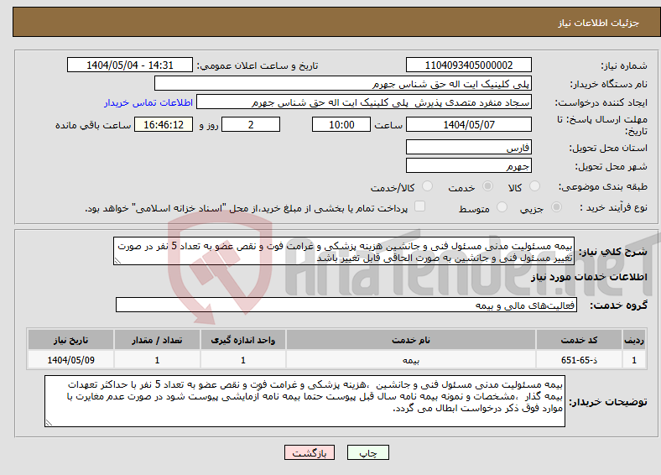Click the request creator field سجاد منفرد
Viewport: 661px width, 475px height.
pos(364,102)
